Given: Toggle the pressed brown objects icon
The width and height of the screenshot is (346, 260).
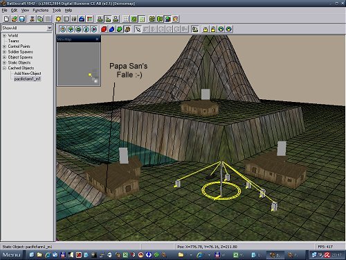Looking at the screenshot, I should (127, 29).
